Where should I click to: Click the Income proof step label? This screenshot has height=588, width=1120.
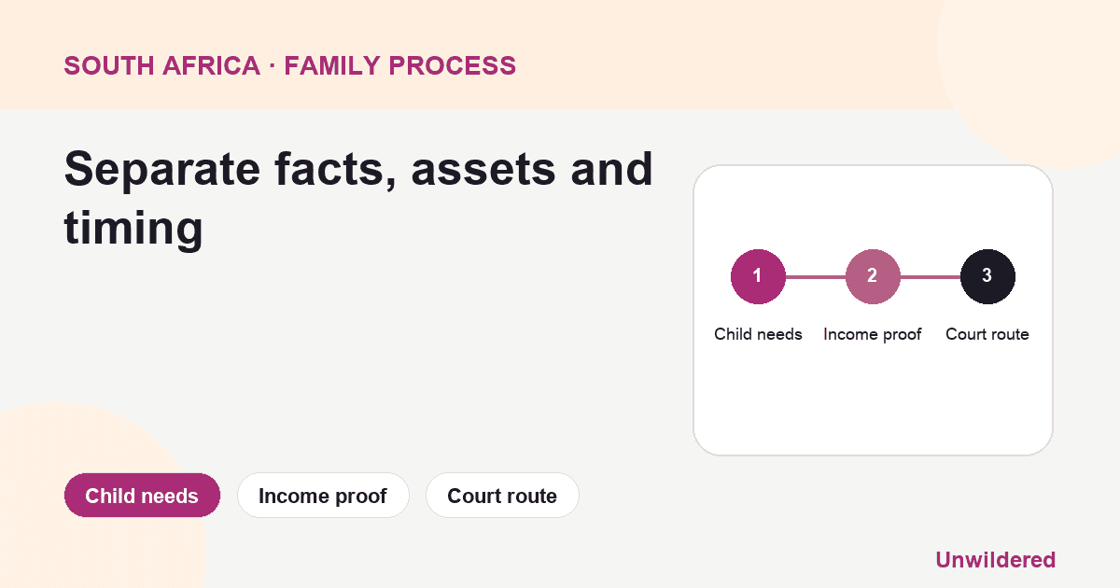pyautogui.click(x=873, y=334)
